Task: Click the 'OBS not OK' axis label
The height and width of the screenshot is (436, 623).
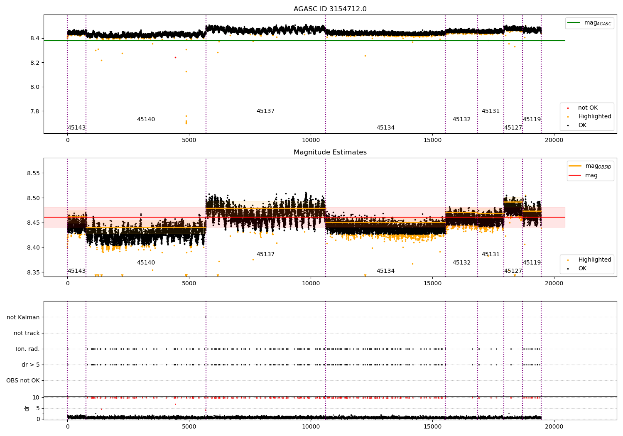Action: click(x=23, y=381)
